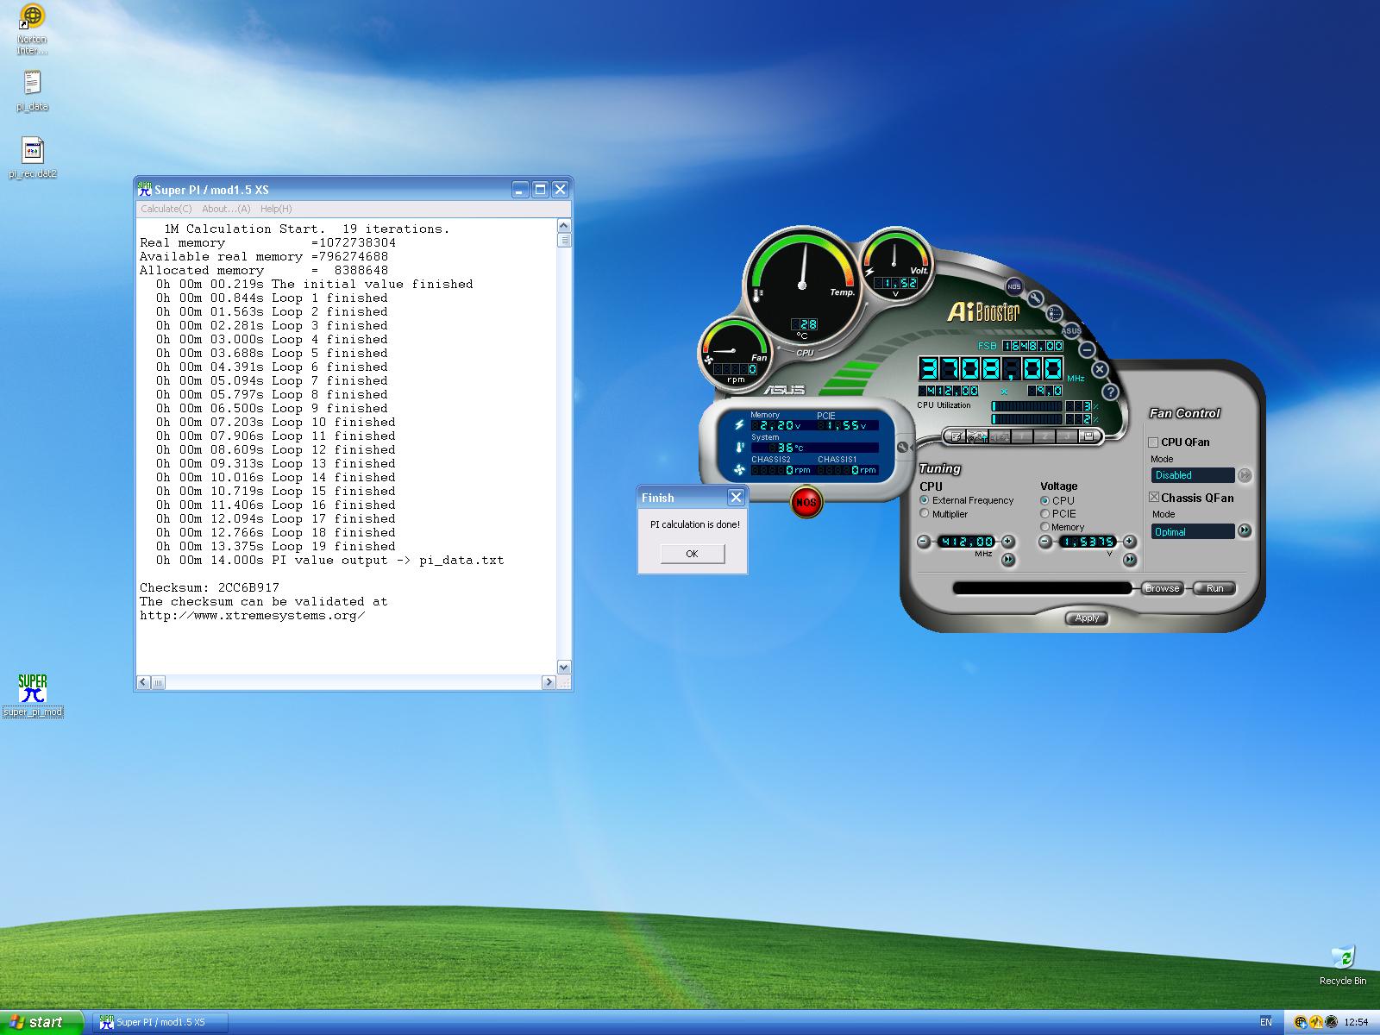Select CPU voltage radio button
This screenshot has height=1035, width=1380.
(x=1045, y=500)
